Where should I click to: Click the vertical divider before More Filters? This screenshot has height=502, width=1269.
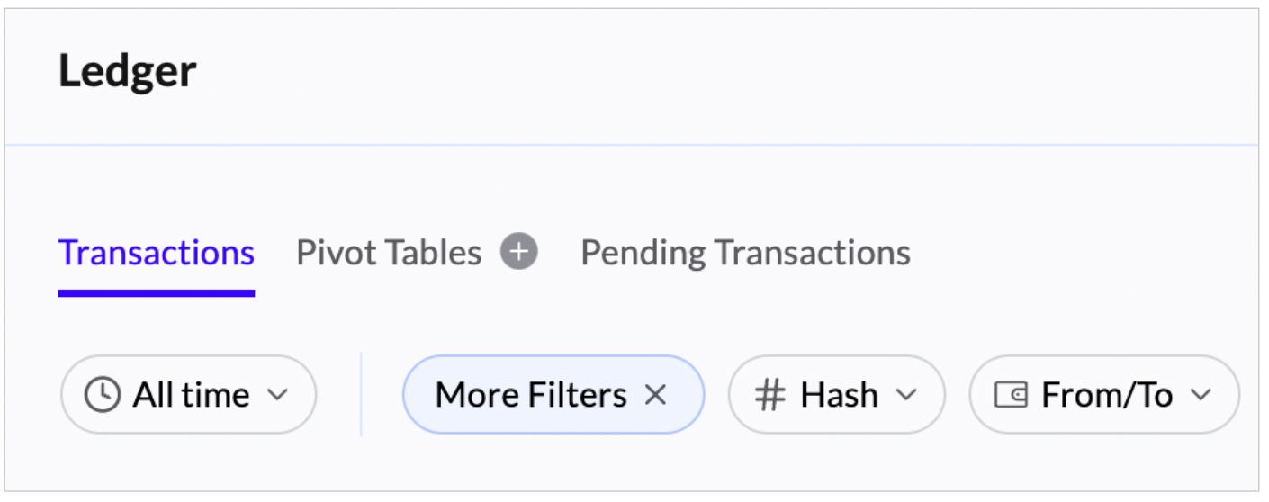[361, 395]
